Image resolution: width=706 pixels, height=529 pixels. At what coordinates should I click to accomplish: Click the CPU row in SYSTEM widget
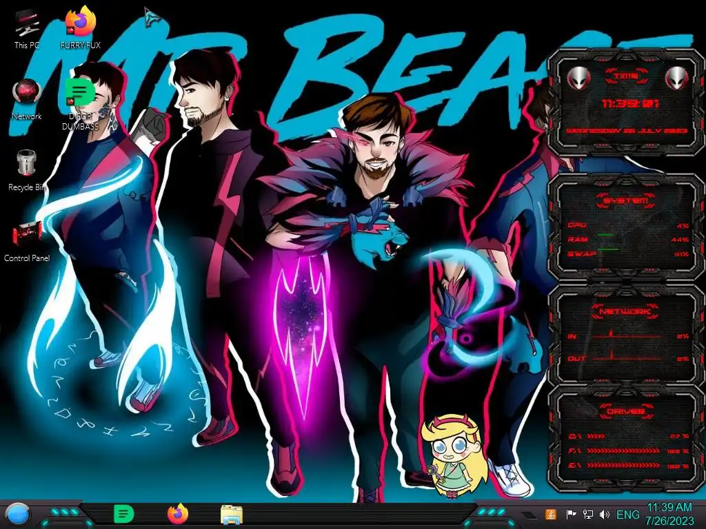[628, 225]
